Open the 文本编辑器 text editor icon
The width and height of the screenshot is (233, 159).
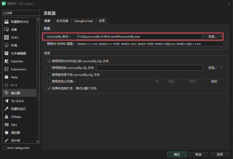pos(7,53)
